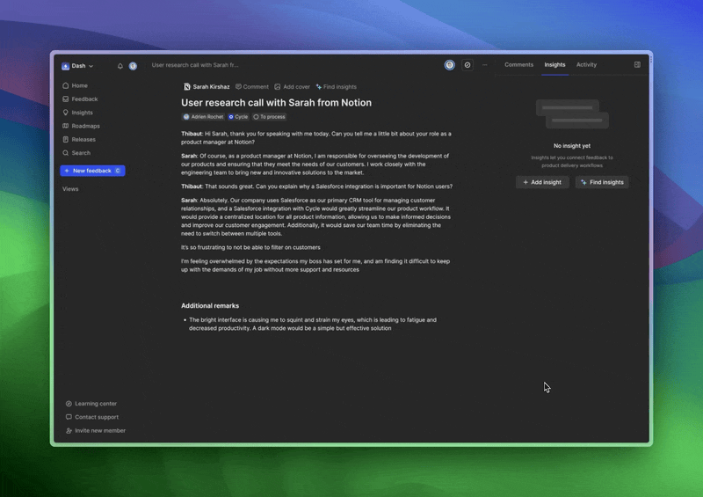This screenshot has width=703, height=497.
Task: Switch to the Insights tab in the right panel
Action: [554, 64]
